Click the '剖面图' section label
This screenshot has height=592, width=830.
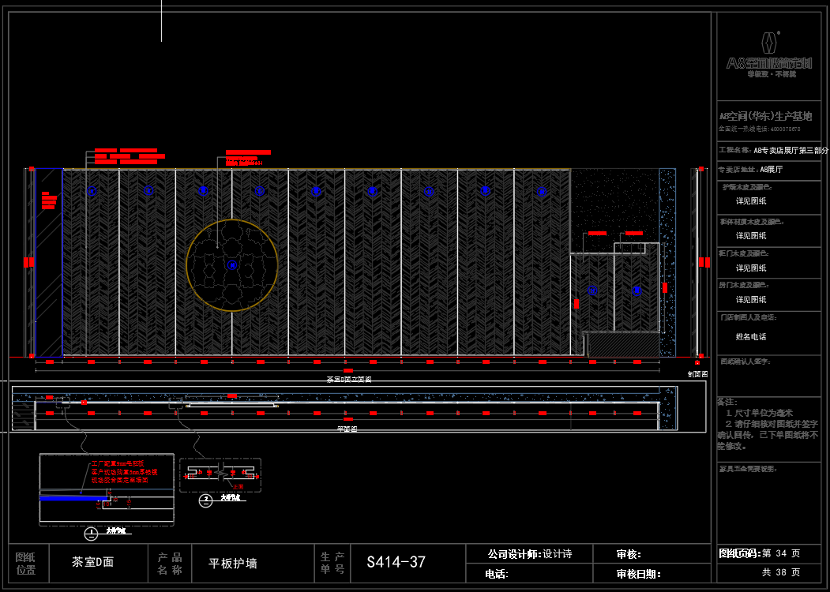coord(697,374)
